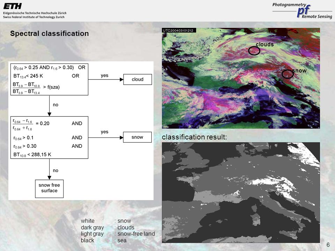Click the 'snow' label on satellite image
Viewport: 335px width, 251px height.
[299, 71]
